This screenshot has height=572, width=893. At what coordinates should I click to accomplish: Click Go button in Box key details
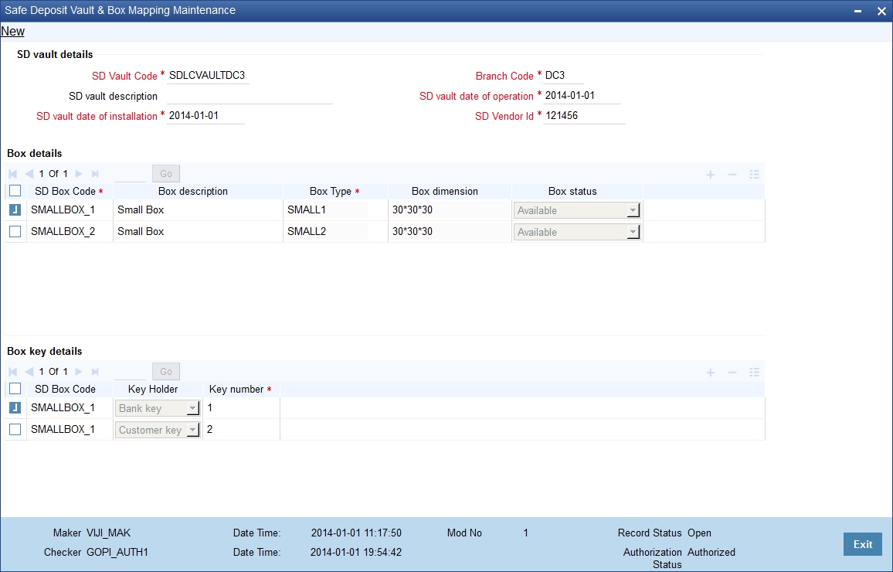click(166, 372)
